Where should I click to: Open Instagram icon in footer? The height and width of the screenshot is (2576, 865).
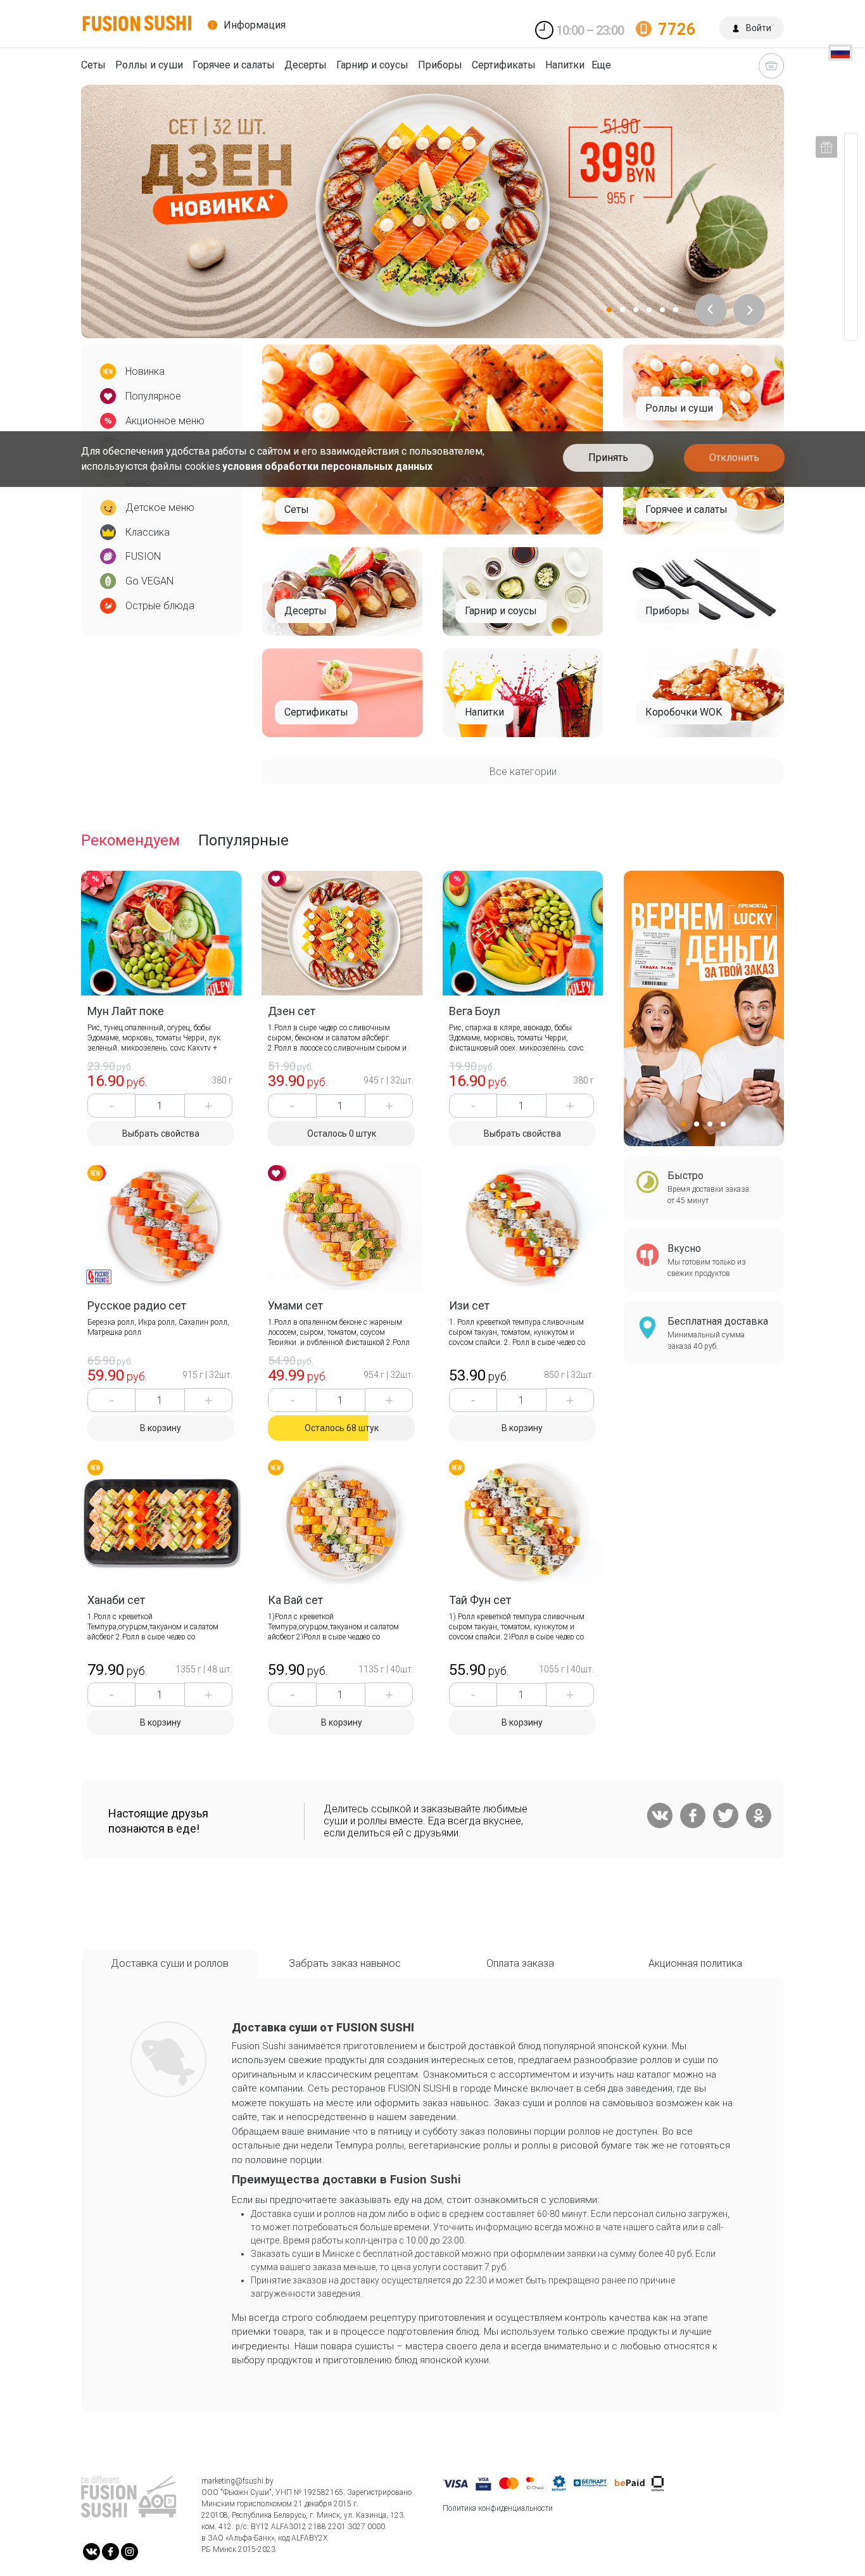(x=129, y=2551)
